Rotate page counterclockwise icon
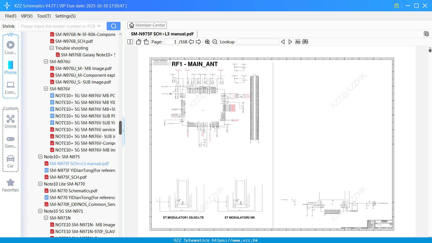Image resolution: width=432 pixels, height=243 pixels. coord(139,42)
